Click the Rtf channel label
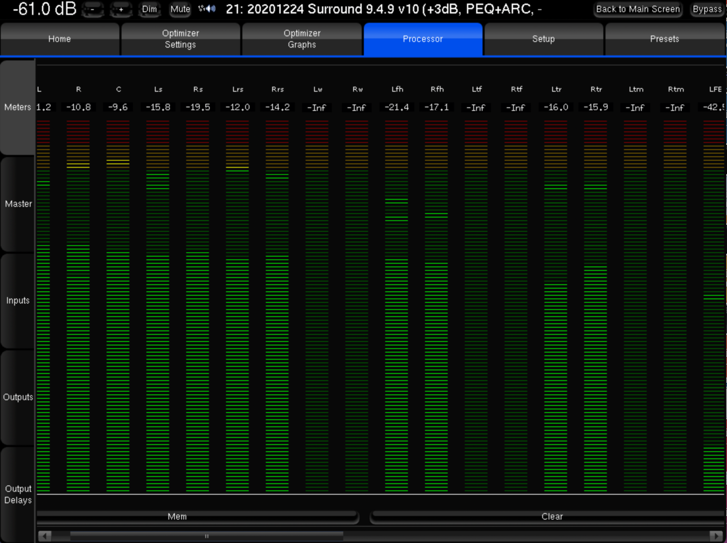 click(x=516, y=89)
